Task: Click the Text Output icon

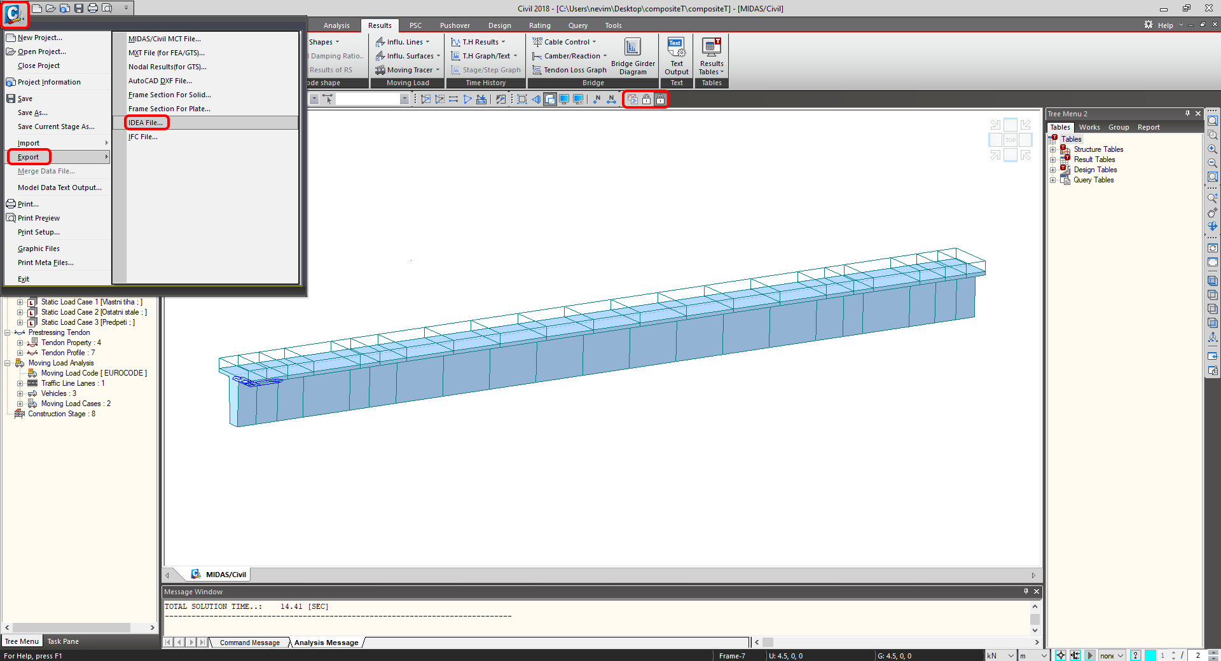Action: 675,56
